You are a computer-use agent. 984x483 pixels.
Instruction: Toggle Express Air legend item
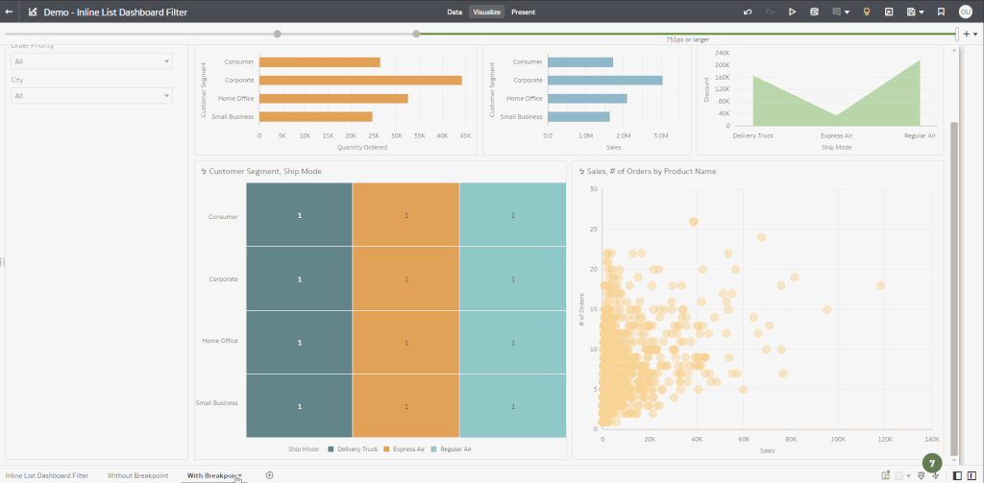pos(404,448)
